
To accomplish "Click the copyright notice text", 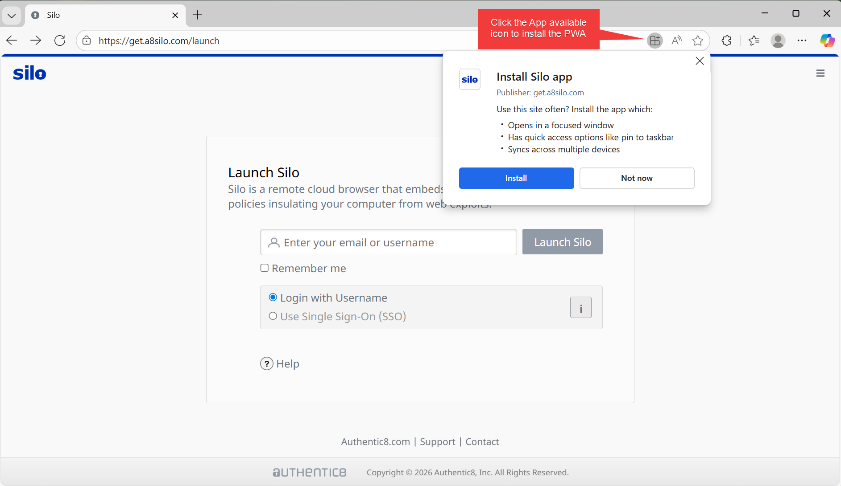I will coord(468,472).
